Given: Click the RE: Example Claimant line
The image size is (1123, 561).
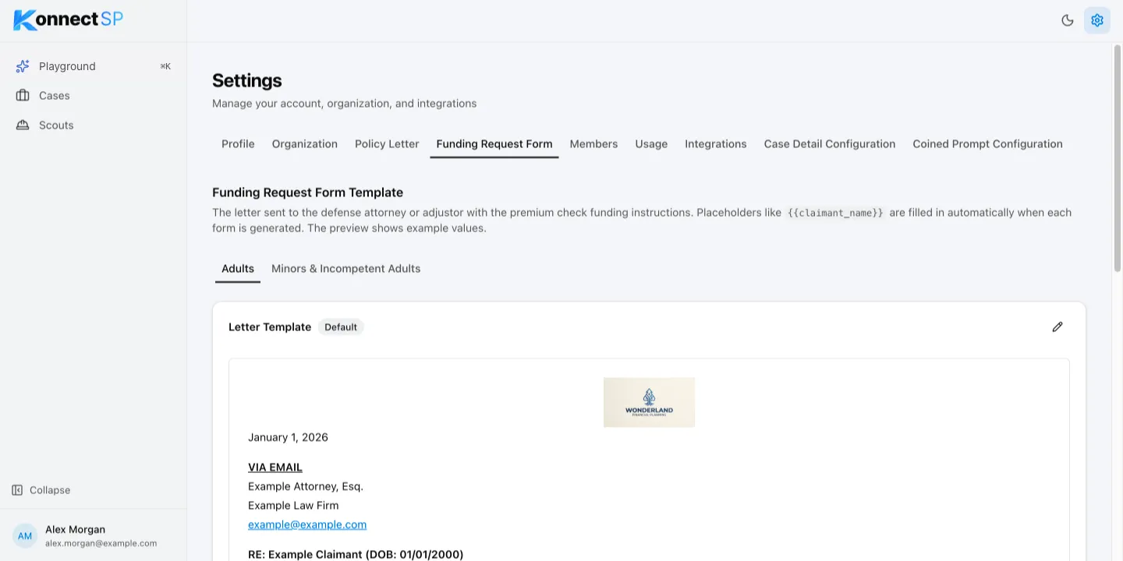Looking at the screenshot, I should pos(356,555).
